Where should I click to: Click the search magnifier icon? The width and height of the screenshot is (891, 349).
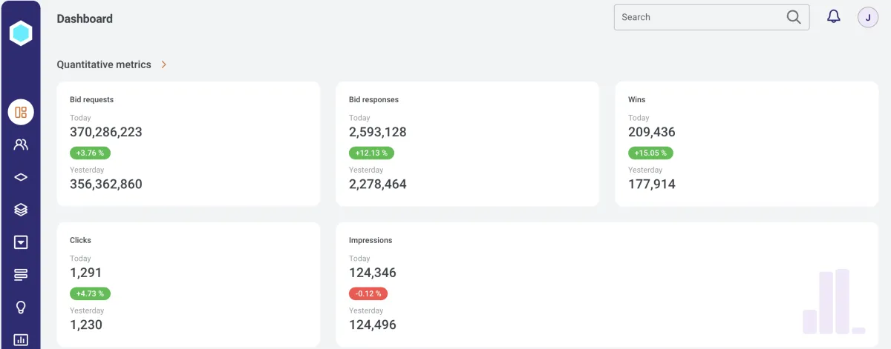click(x=794, y=17)
